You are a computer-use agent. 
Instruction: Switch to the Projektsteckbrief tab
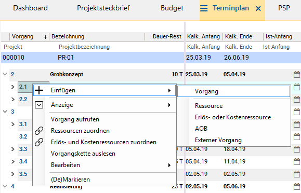(x=103, y=8)
